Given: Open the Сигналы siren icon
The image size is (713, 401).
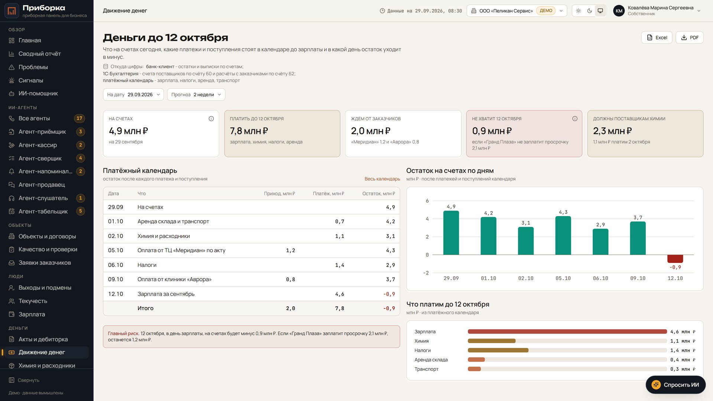Looking at the screenshot, I should [12, 81].
